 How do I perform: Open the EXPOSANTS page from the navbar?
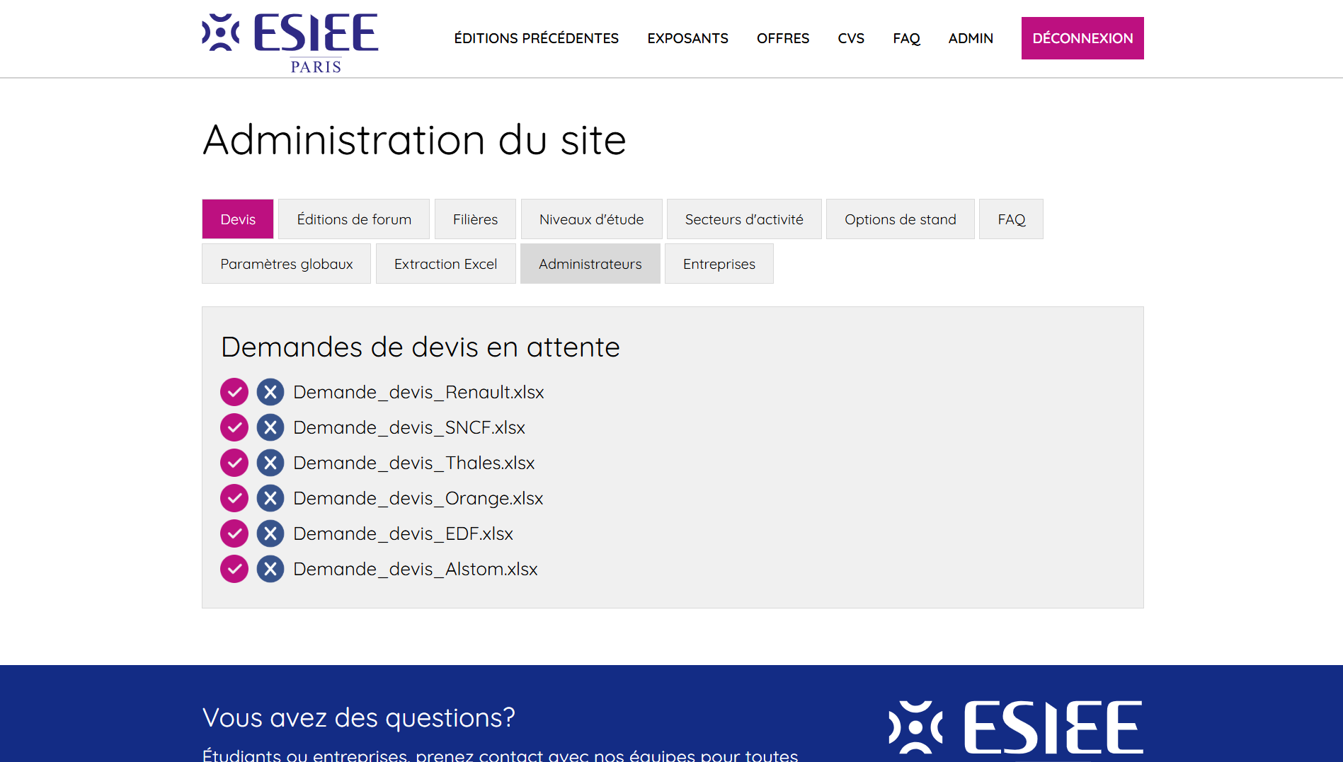click(687, 38)
